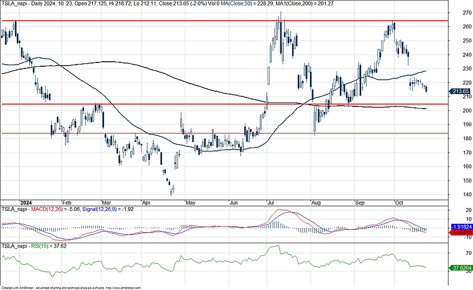Click the 150 price axis label
This screenshot has width=473, height=290.
(467, 180)
